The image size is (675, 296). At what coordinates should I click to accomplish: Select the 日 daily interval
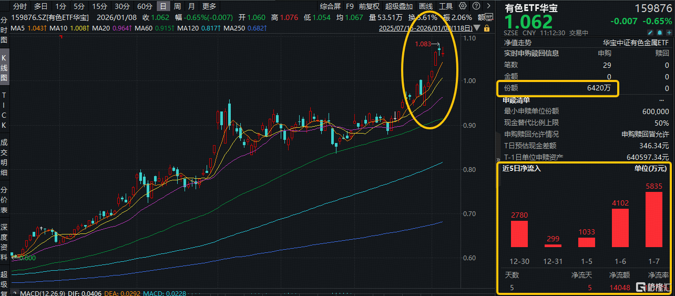tap(163, 6)
